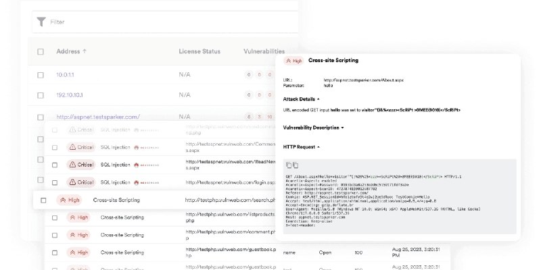Image resolution: width=541 pixels, height=270 pixels.
Task: Click the High severity badge in details panel
Action: (293, 61)
